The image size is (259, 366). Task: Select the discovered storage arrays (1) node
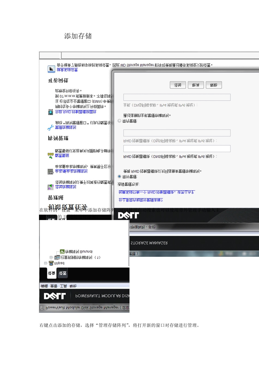[80, 257]
